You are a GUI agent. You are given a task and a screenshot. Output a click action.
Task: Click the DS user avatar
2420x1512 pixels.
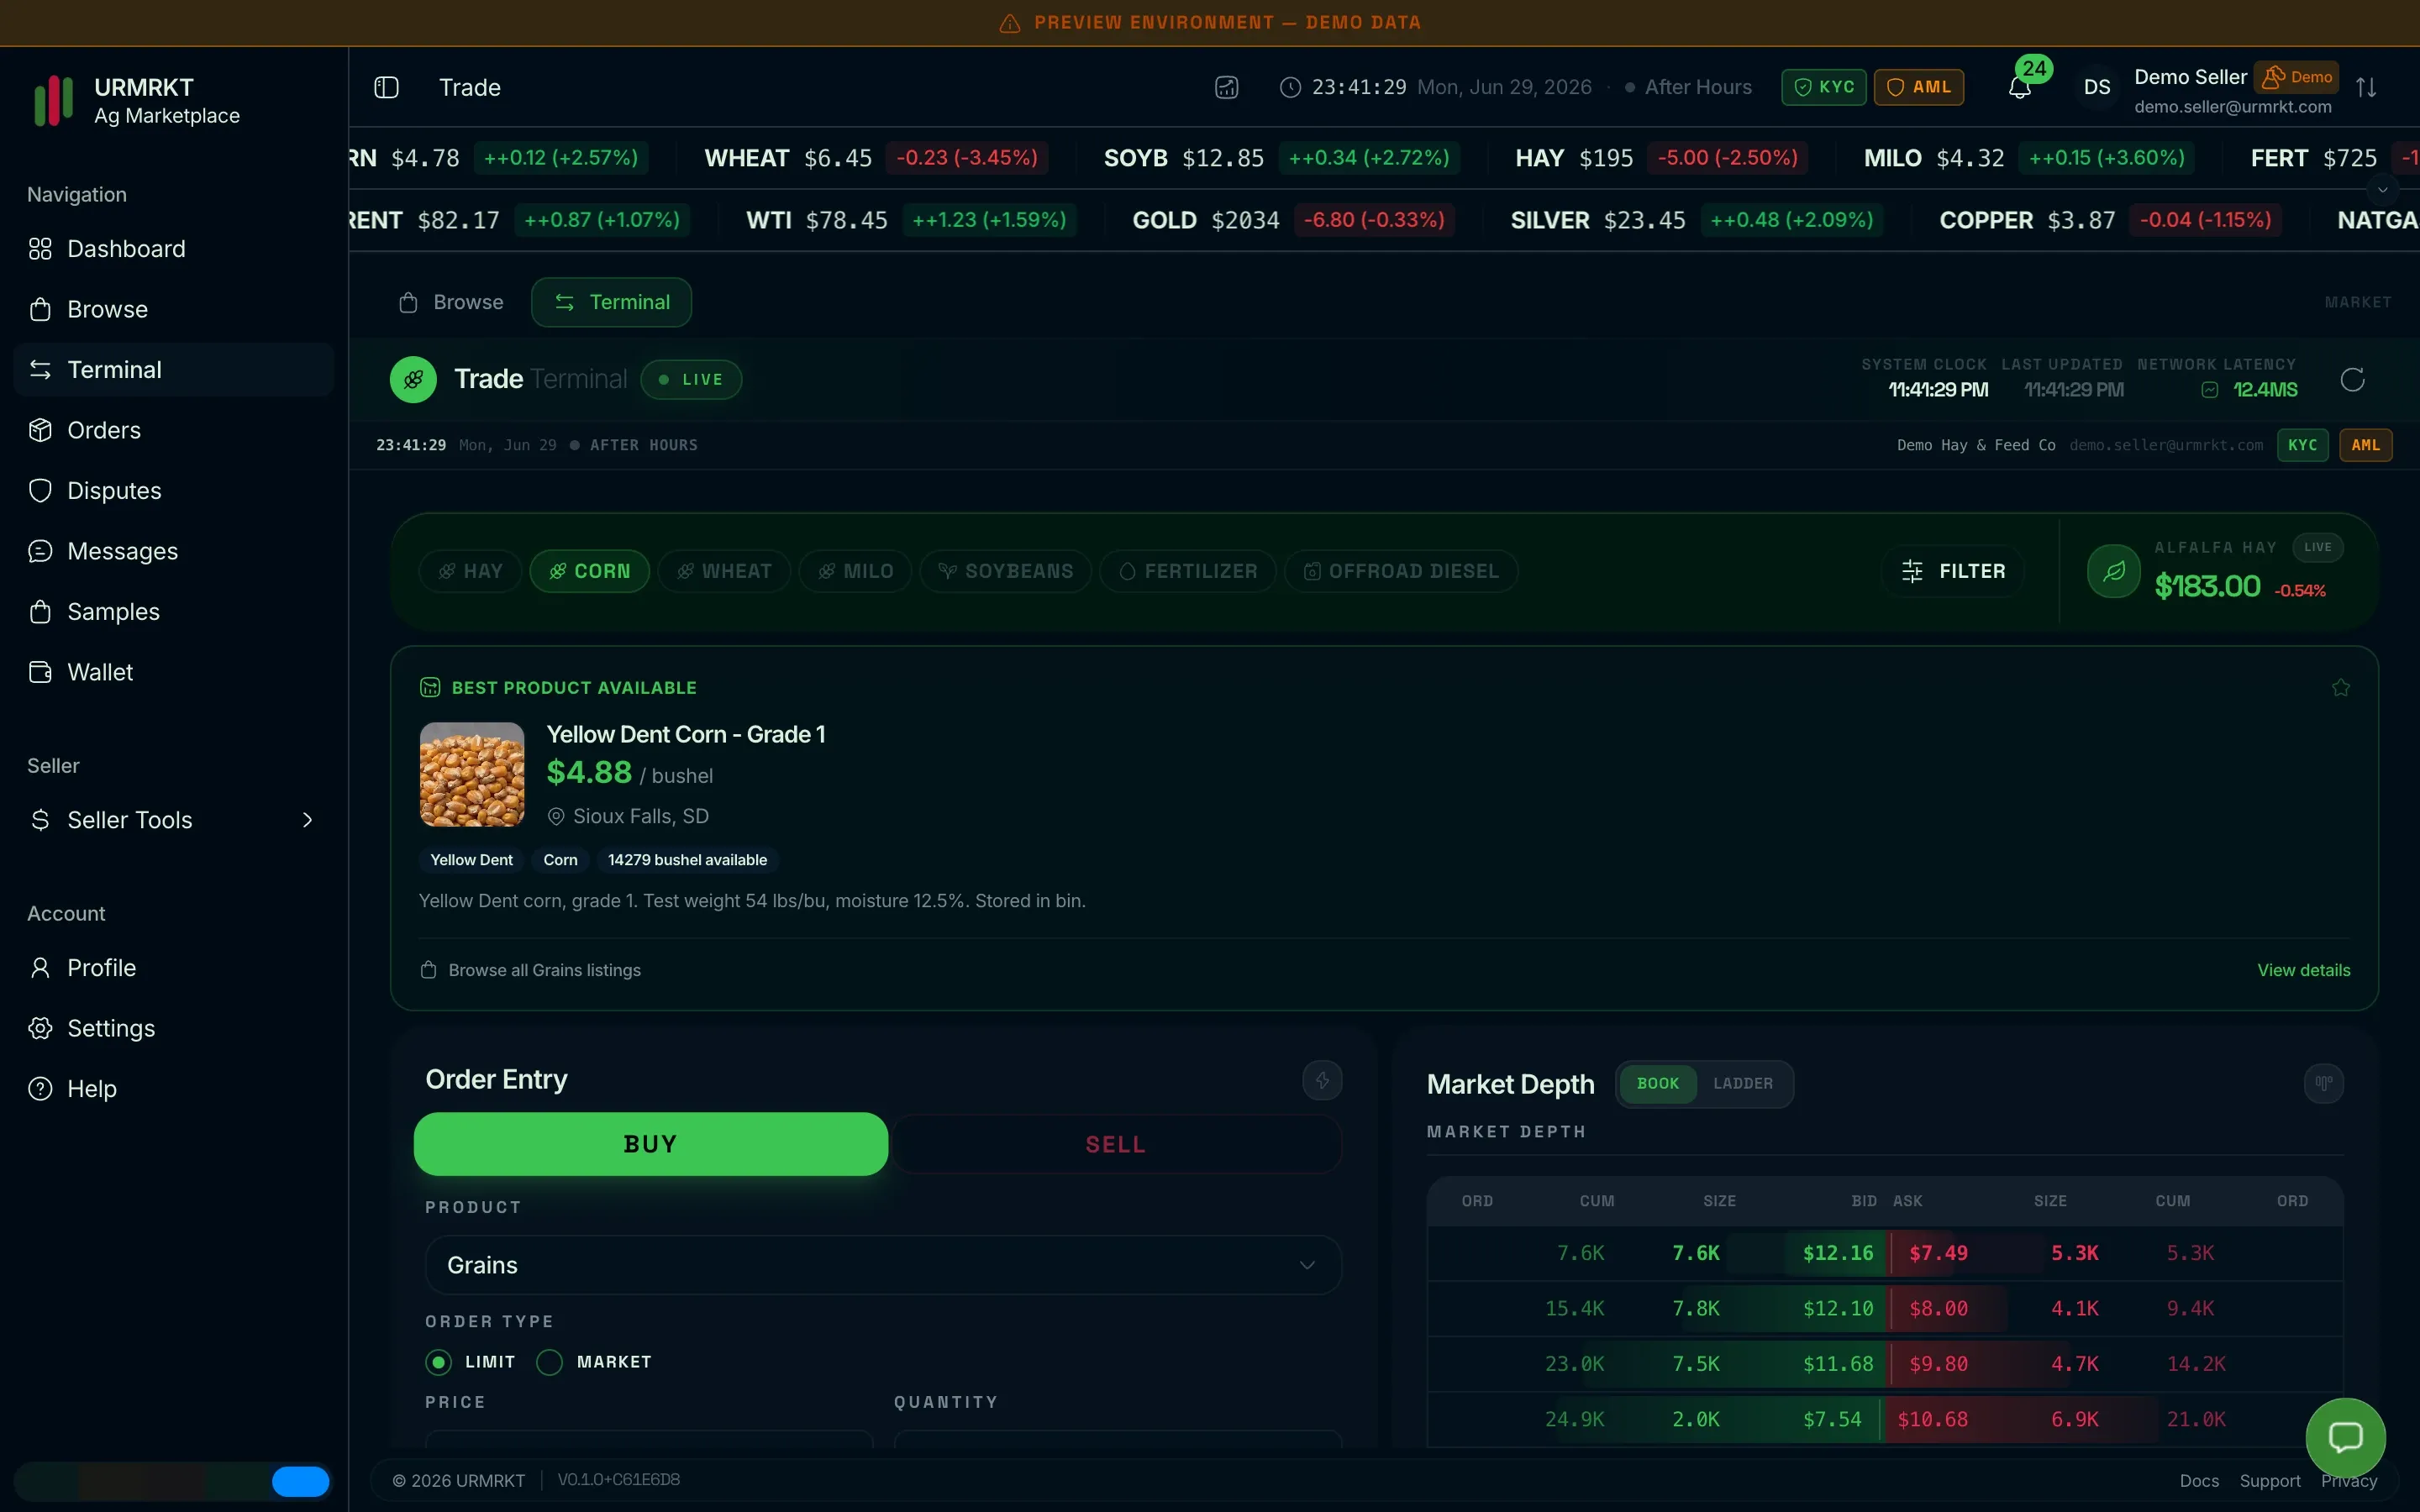[2097, 87]
